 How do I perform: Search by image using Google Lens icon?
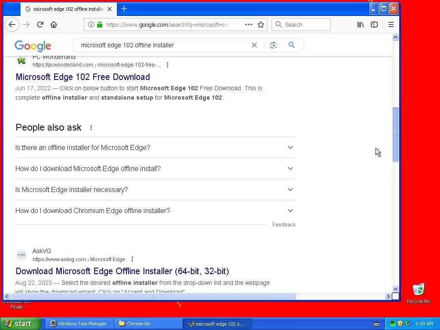tap(274, 45)
